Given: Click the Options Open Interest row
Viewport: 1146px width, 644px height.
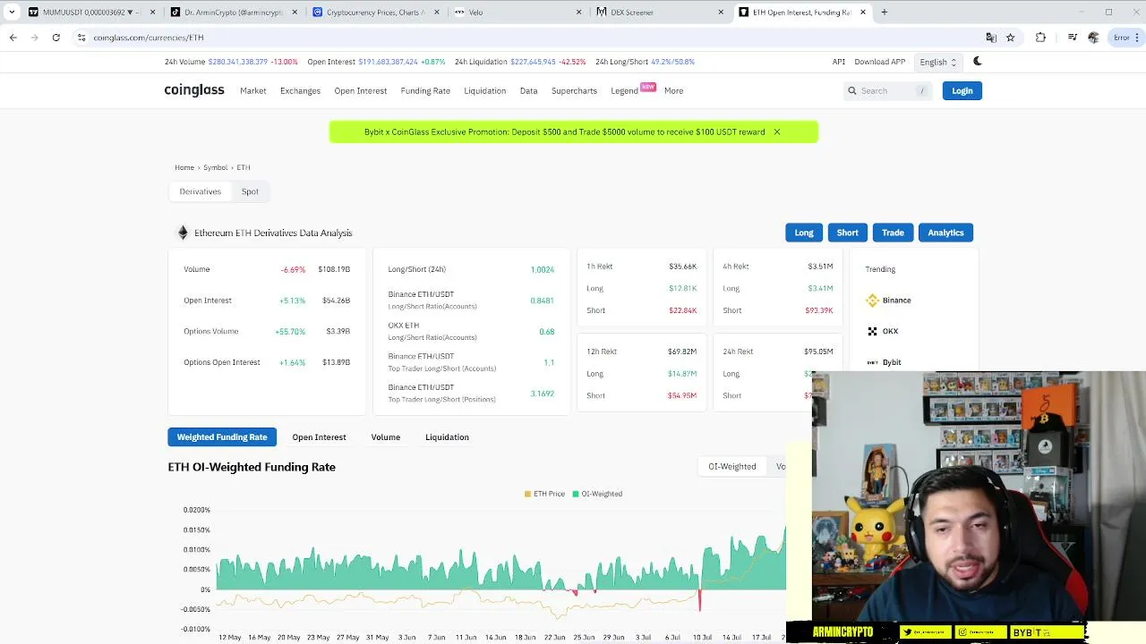Looking at the screenshot, I should 267,362.
